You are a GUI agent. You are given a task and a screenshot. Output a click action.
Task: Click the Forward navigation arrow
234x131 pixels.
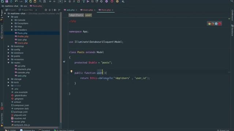54,1
